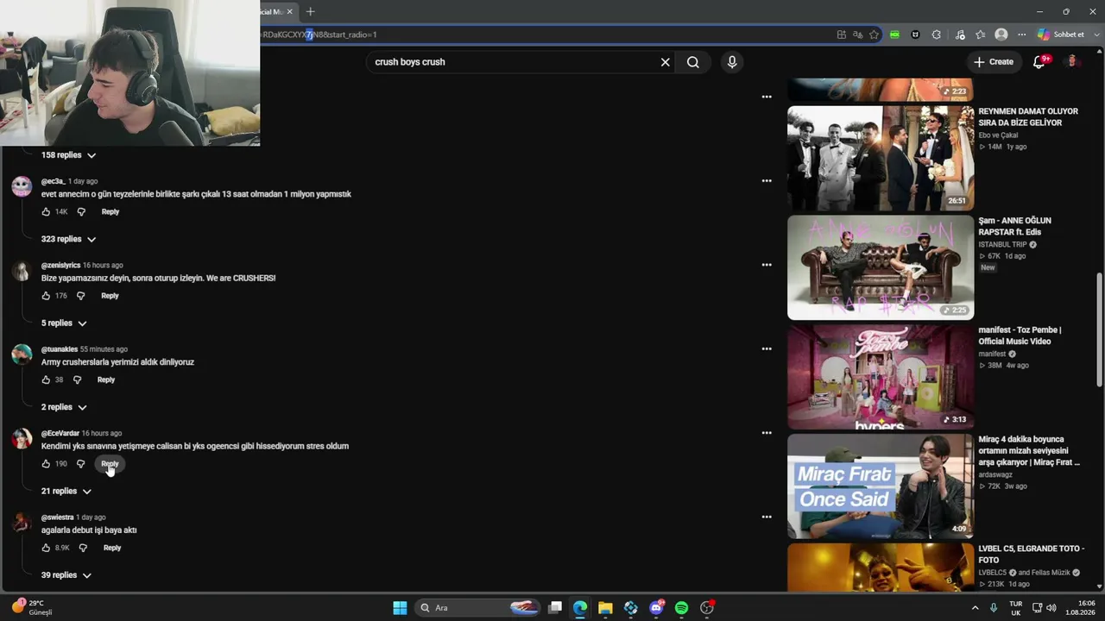Viewport: 1105px width, 621px height.
Task: Dislike the @swiestra comment
Action: pos(83,548)
